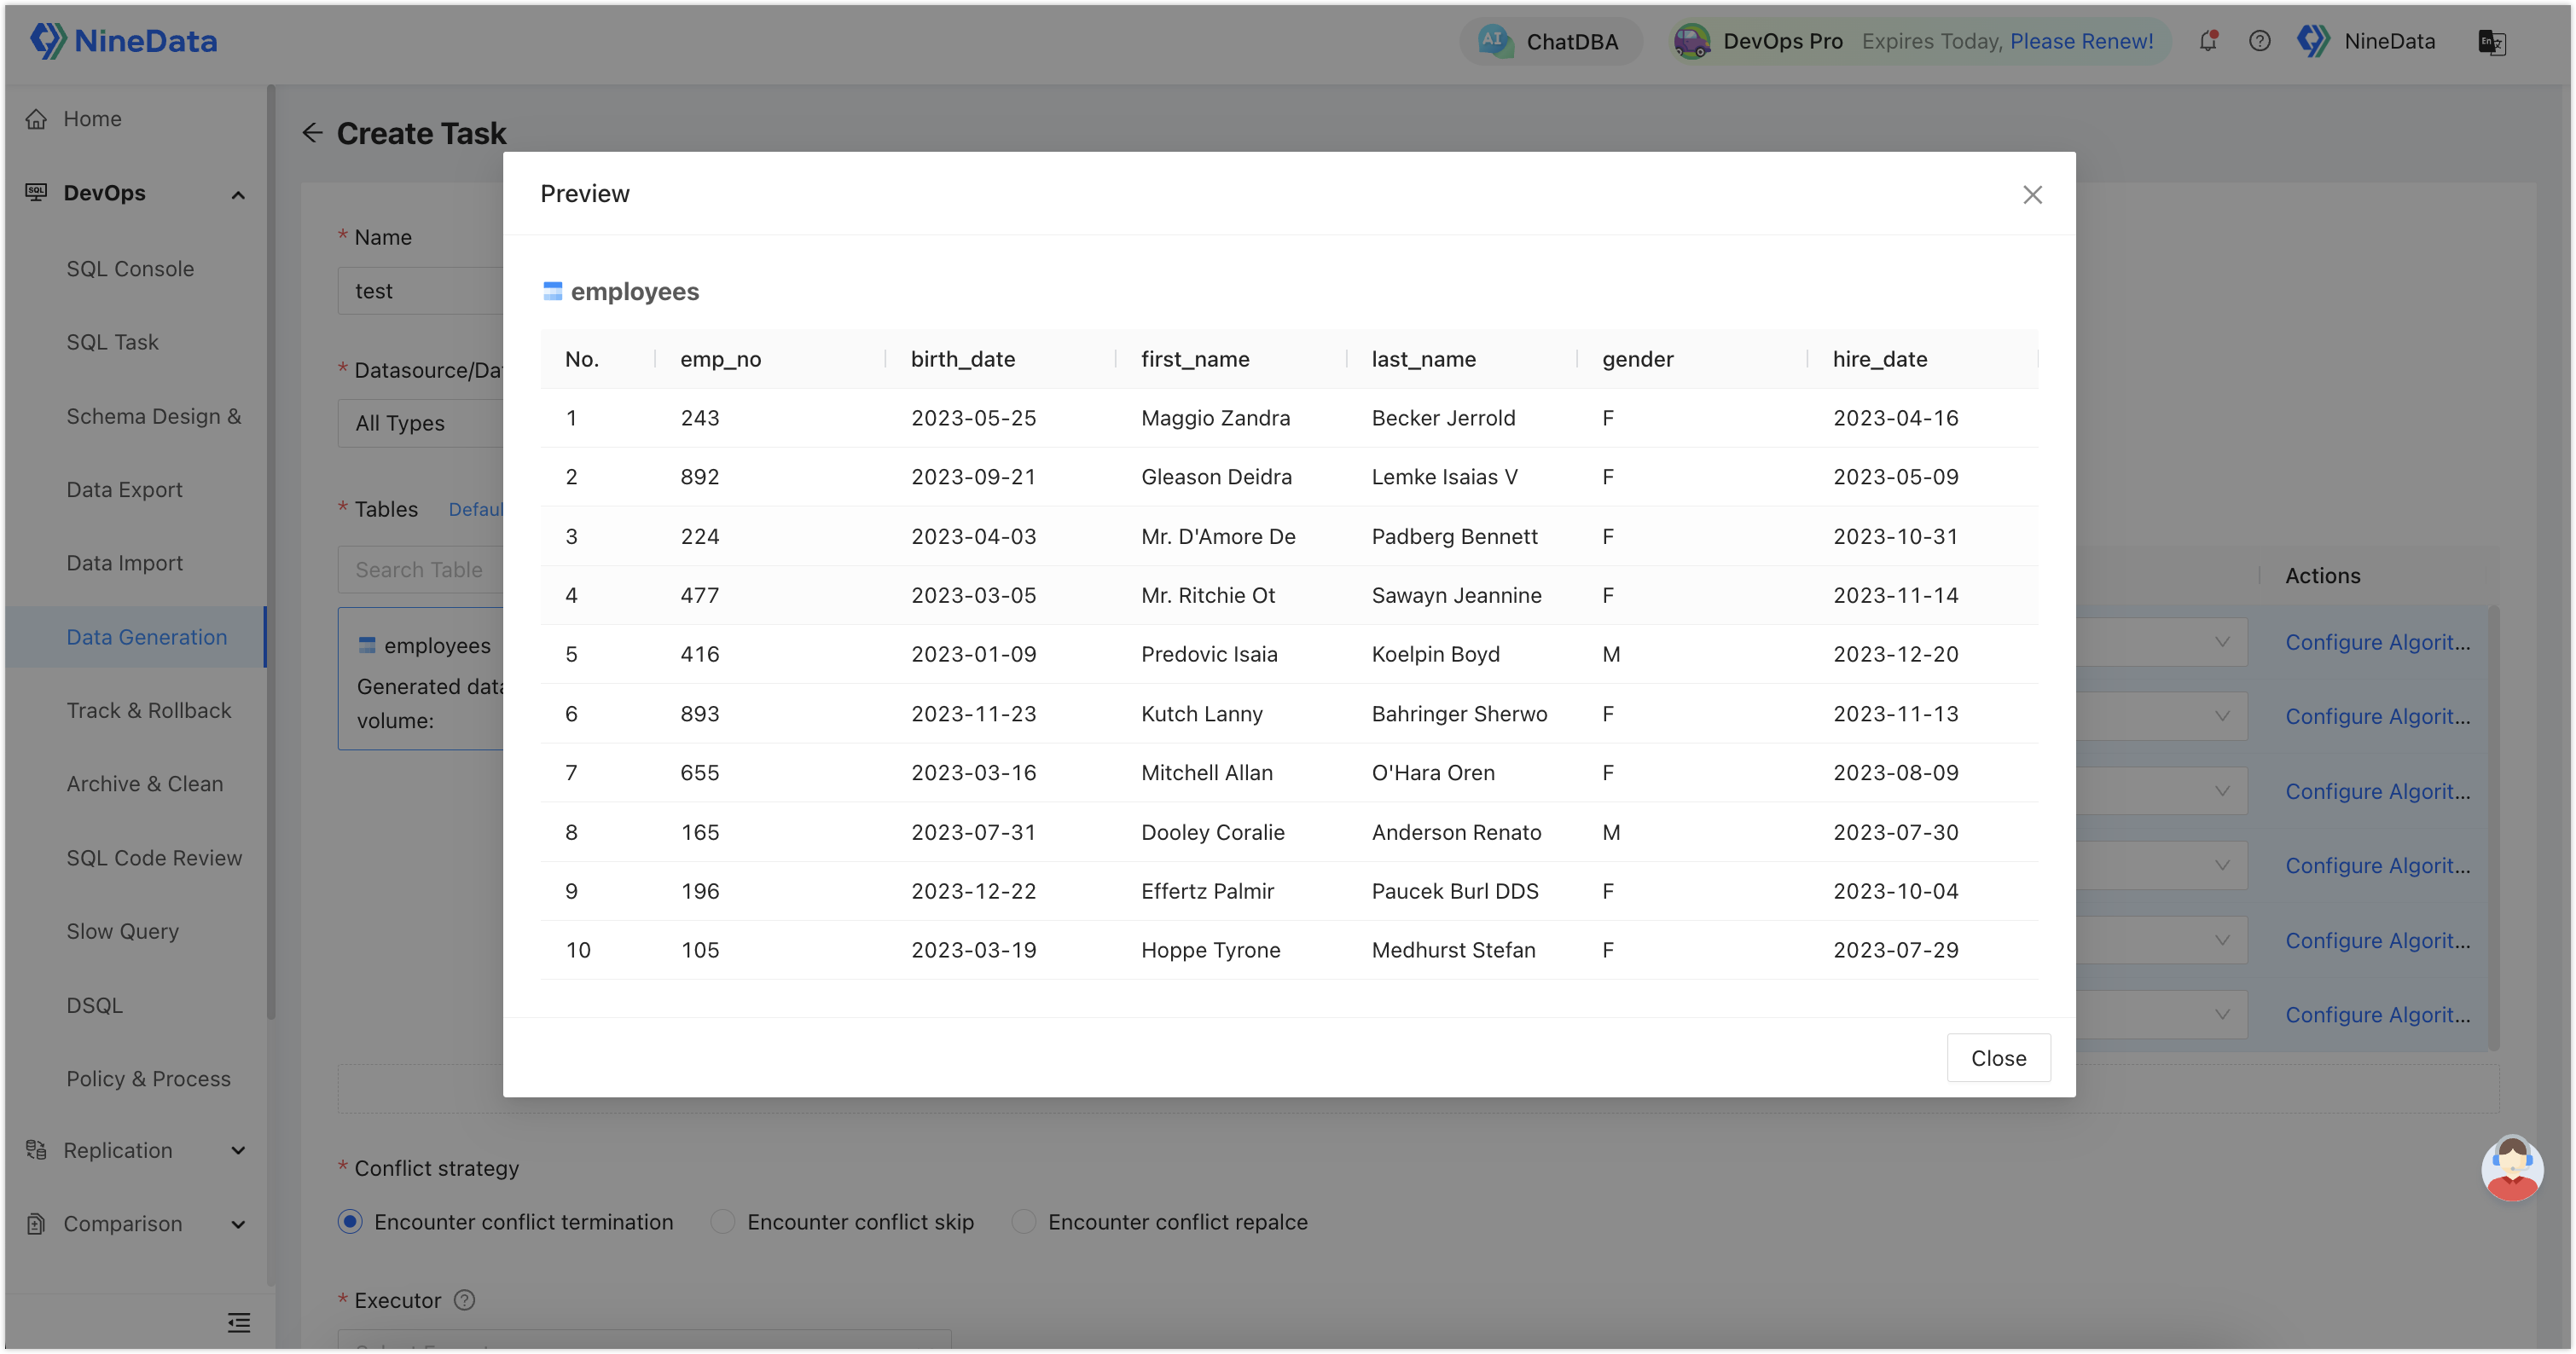Screen dimensions: 2576x1354
Task: Go back using the Create Task arrow
Action: point(312,133)
